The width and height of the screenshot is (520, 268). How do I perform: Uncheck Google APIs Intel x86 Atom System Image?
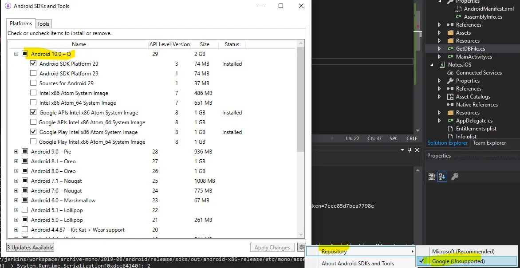point(33,112)
